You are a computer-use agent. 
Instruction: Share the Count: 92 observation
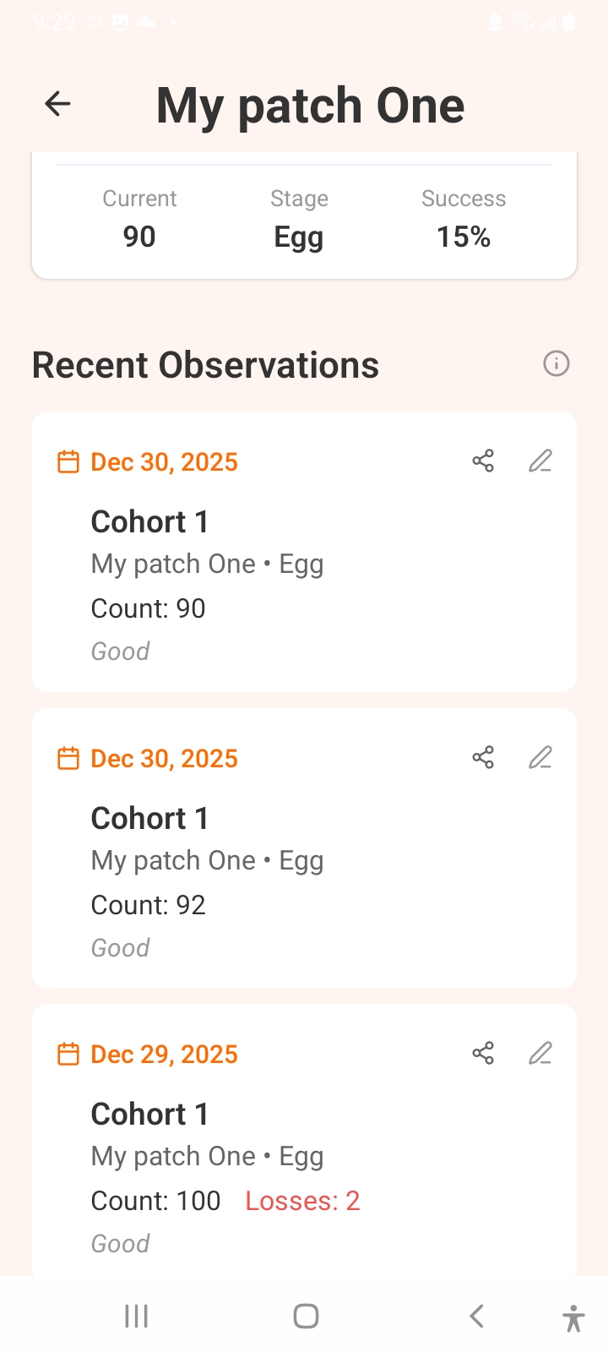click(x=483, y=758)
